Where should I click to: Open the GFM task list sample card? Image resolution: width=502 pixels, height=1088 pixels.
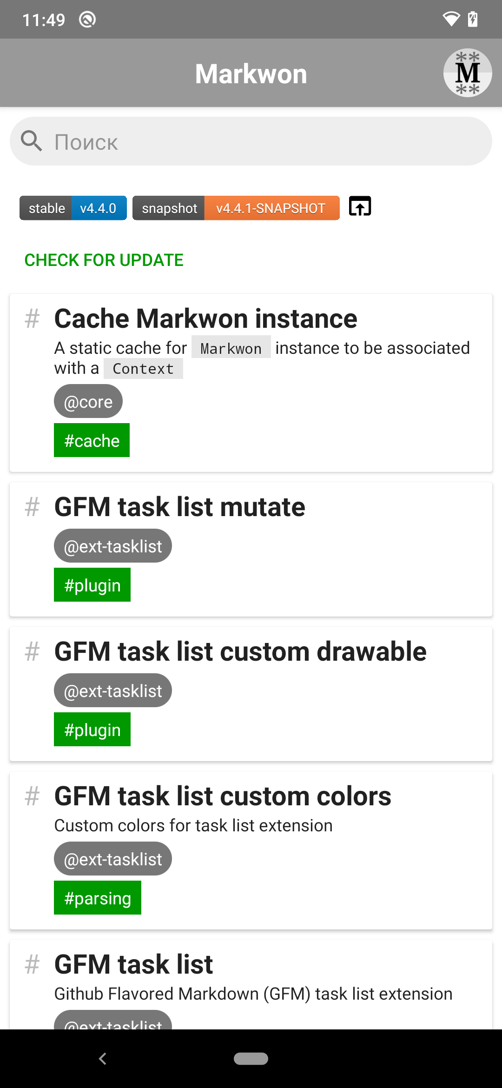click(x=251, y=984)
